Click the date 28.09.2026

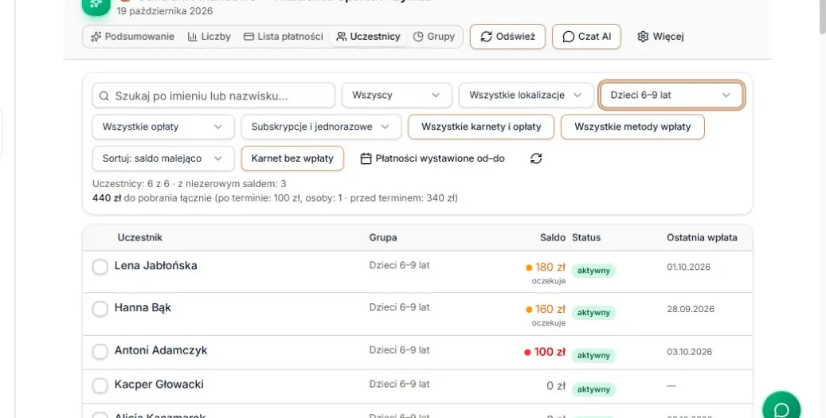(691, 309)
